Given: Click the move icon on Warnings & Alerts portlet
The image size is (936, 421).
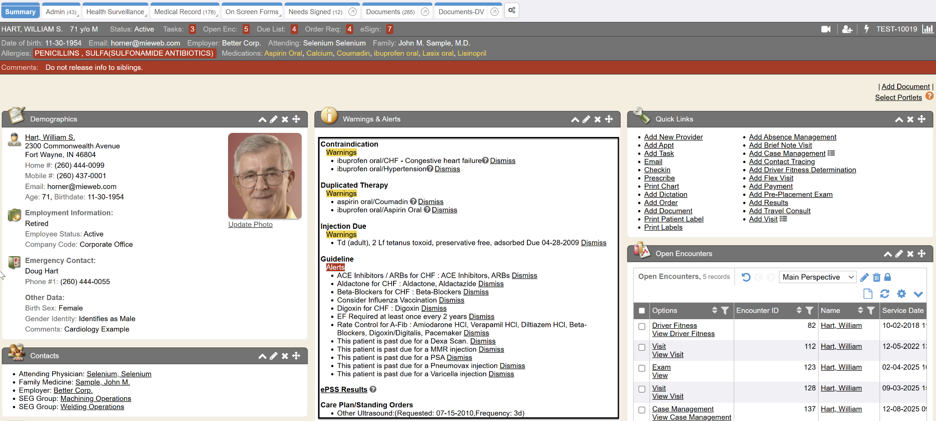Looking at the screenshot, I should click(609, 119).
